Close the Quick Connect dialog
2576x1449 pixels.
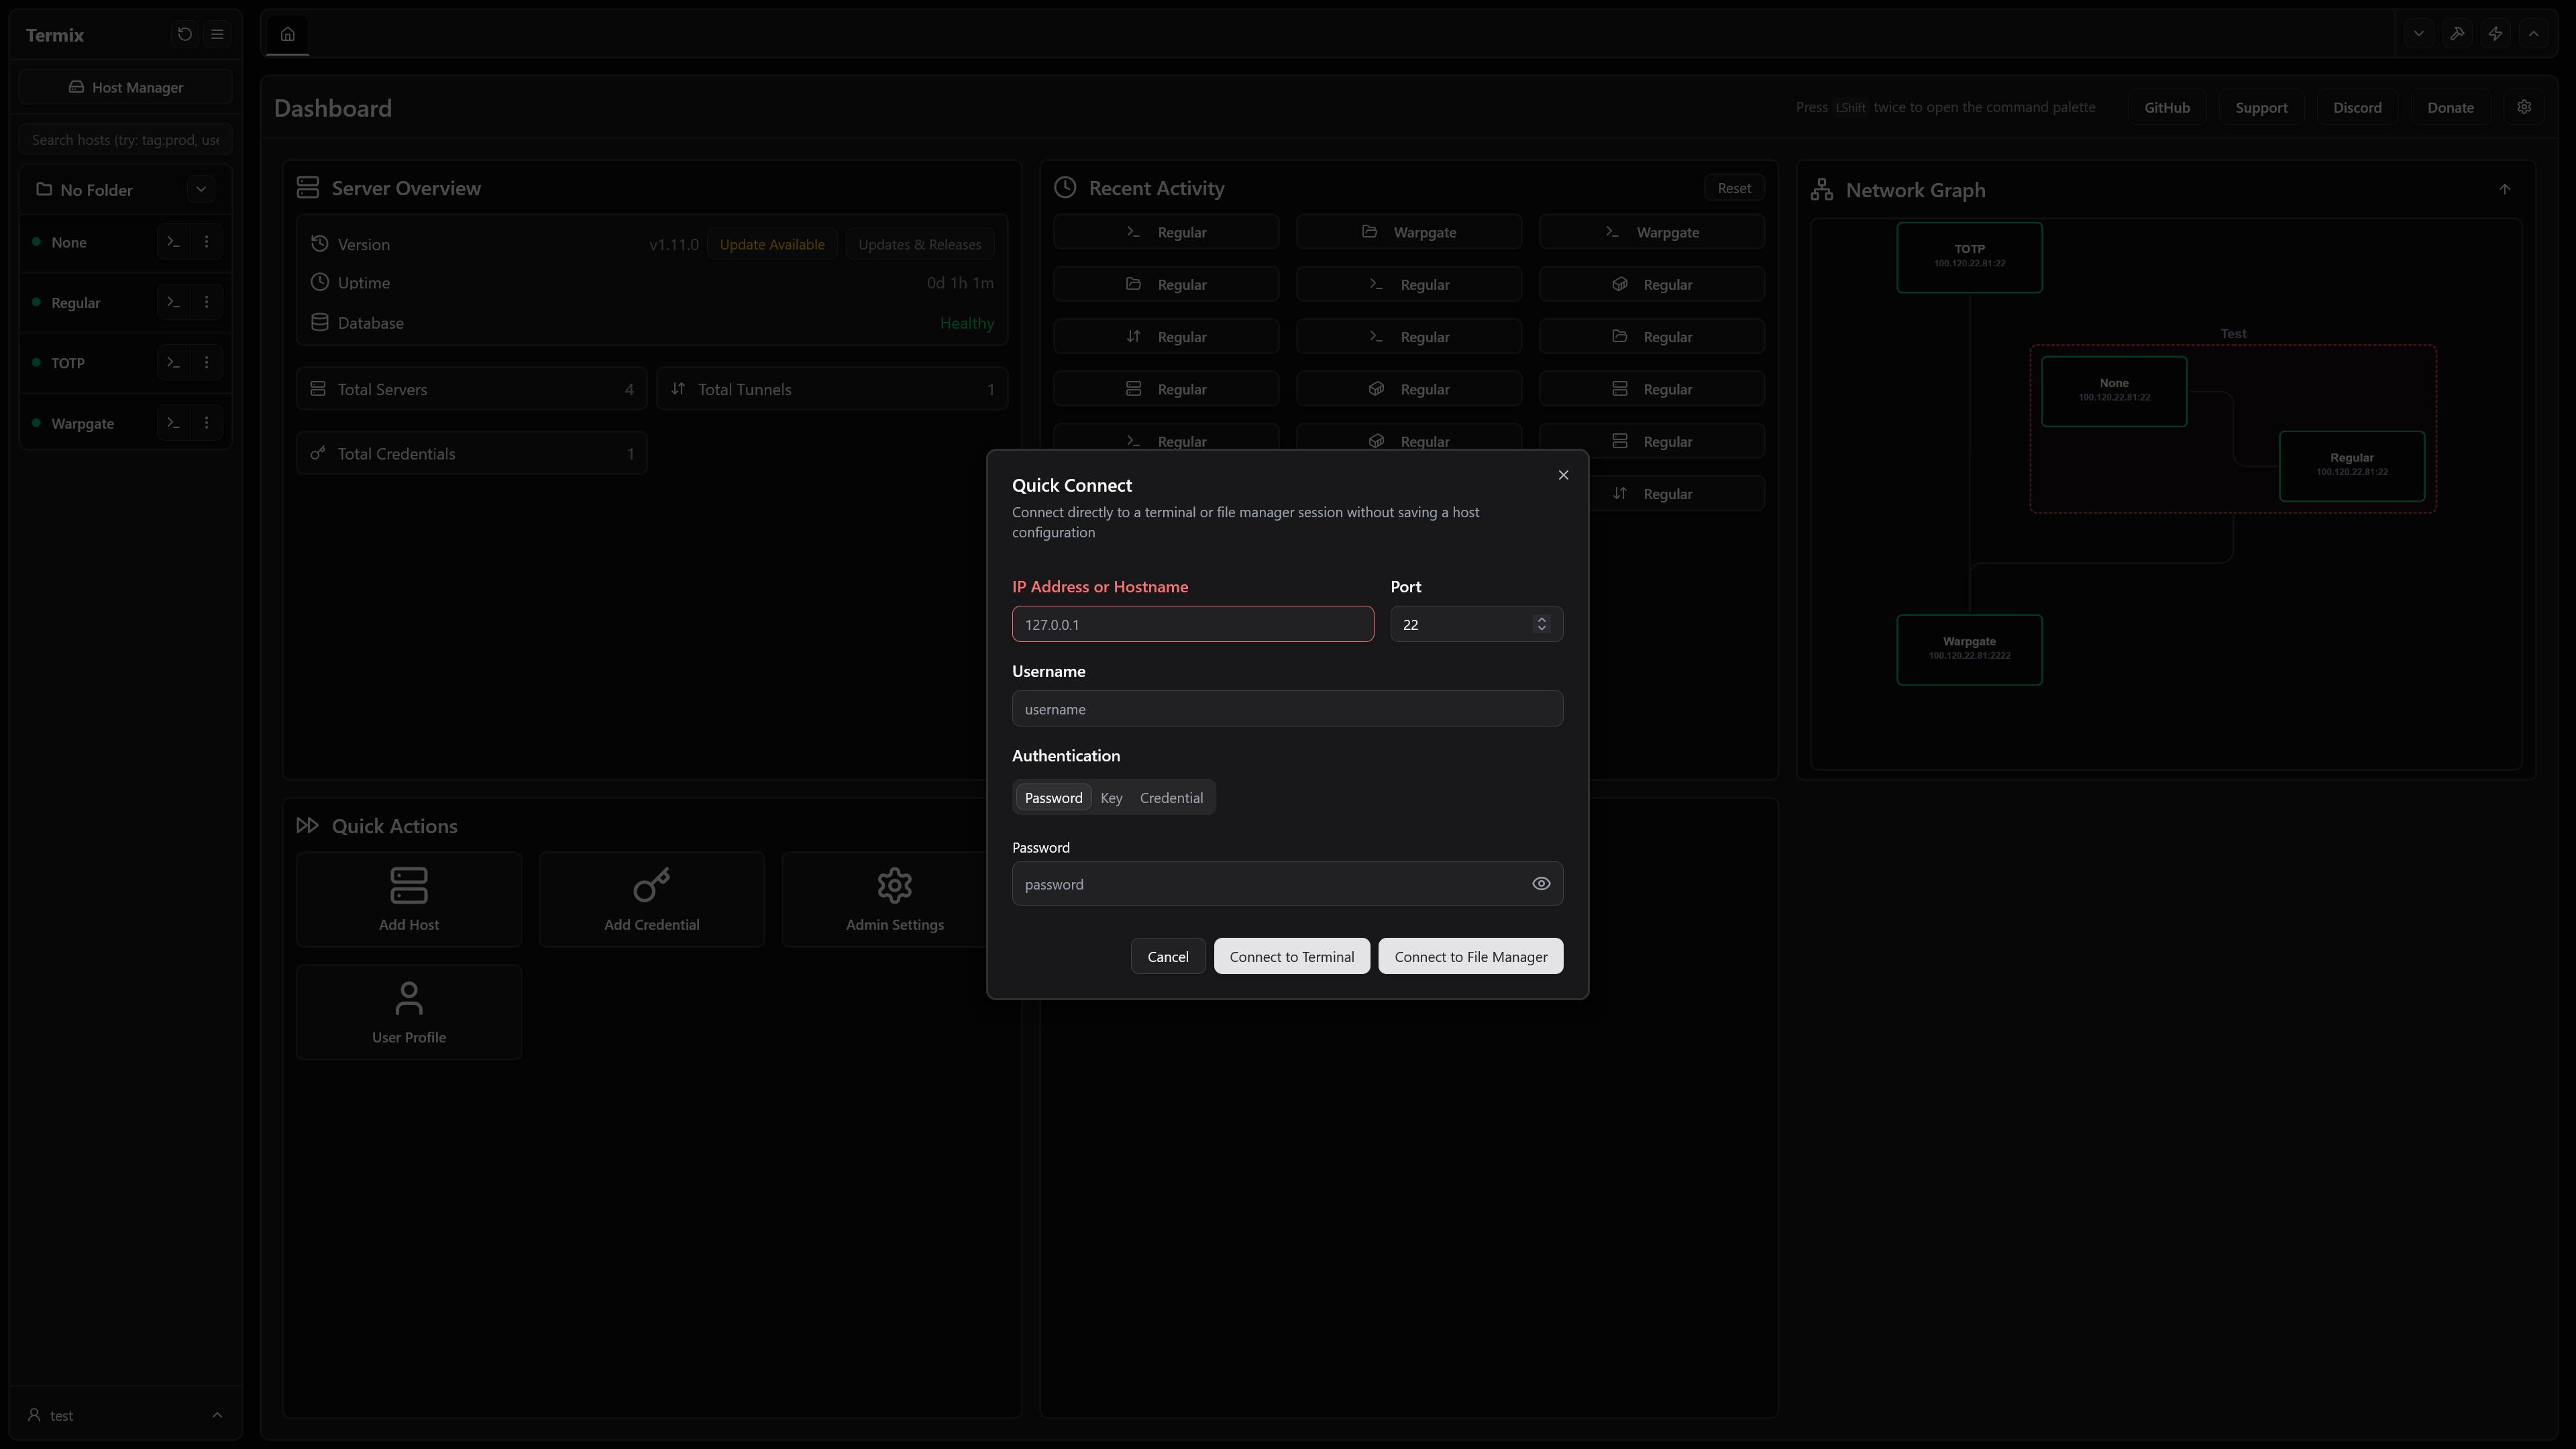point(1564,475)
